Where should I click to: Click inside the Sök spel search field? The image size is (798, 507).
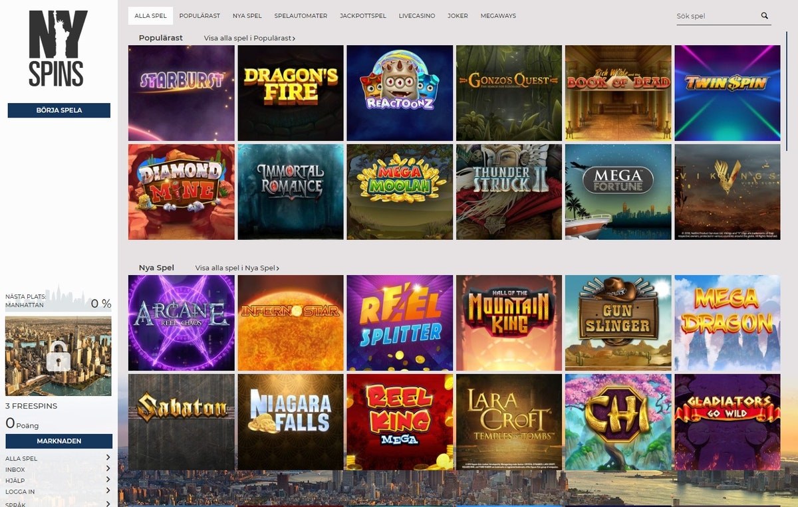click(x=712, y=15)
